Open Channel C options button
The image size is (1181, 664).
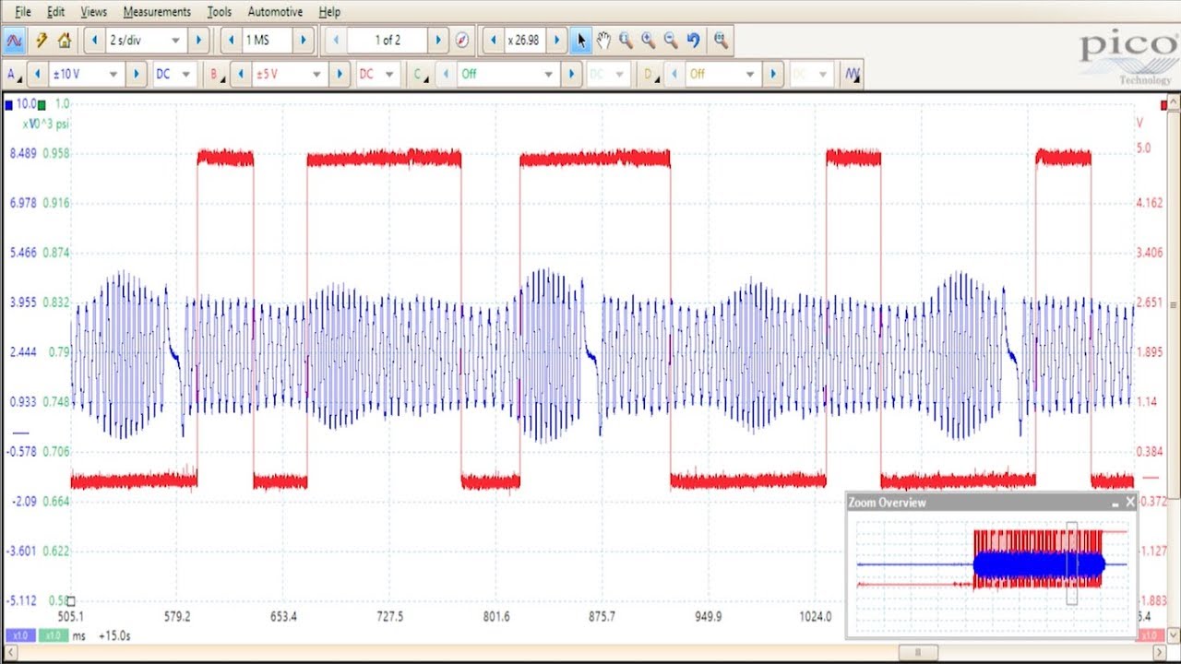click(420, 74)
